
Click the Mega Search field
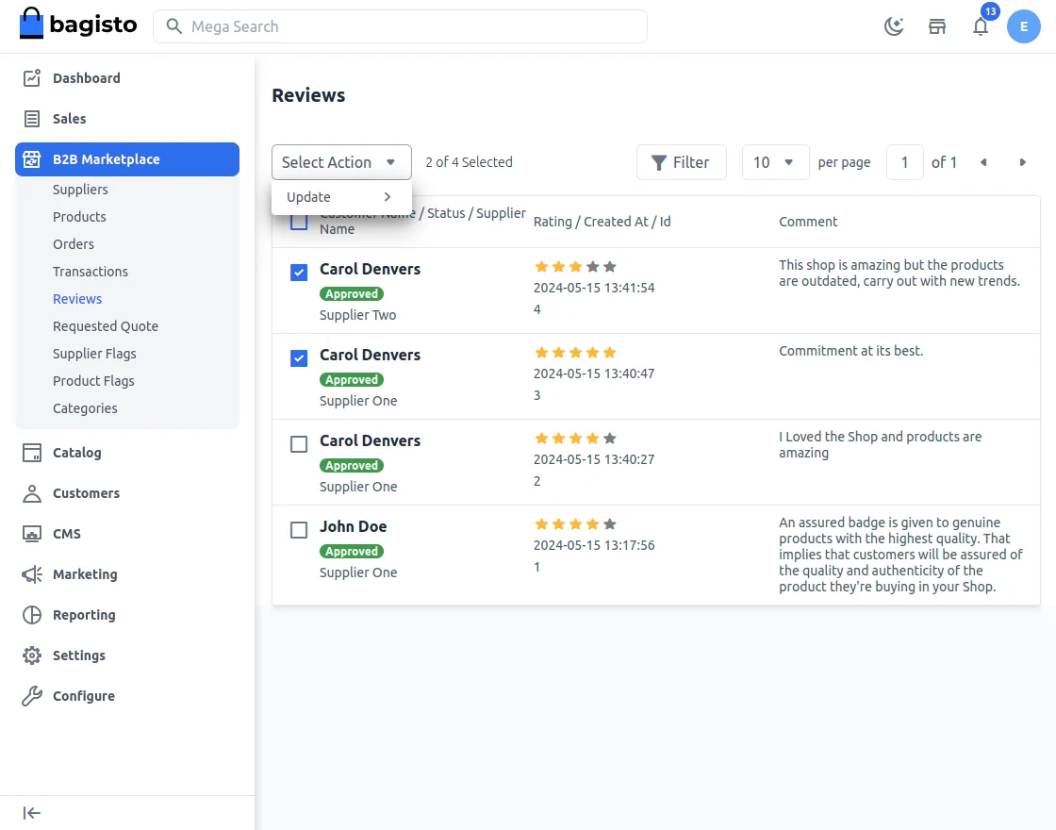click(401, 26)
